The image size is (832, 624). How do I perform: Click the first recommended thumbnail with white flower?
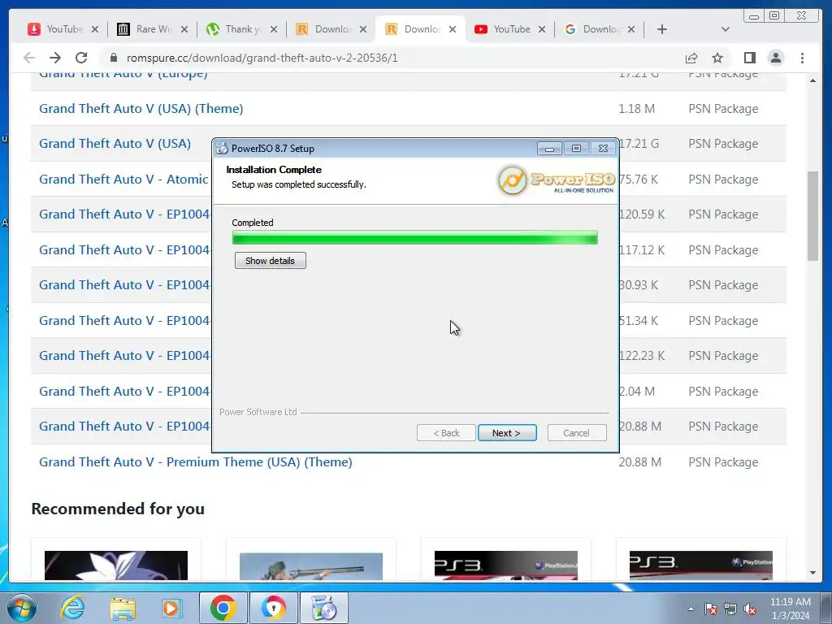(x=116, y=565)
